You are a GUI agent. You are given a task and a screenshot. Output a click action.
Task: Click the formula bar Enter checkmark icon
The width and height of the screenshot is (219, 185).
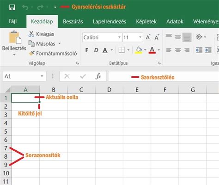83,76
